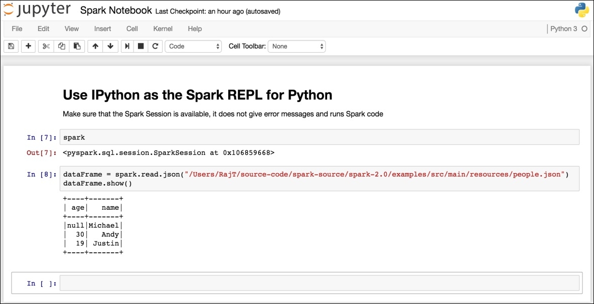This screenshot has height=304, width=594.
Task: Click the Last Checkpoint autosaved text
Action: pos(218,12)
